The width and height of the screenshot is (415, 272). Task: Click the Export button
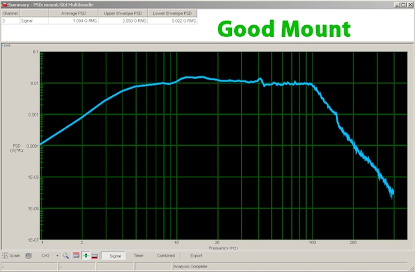tap(196, 256)
